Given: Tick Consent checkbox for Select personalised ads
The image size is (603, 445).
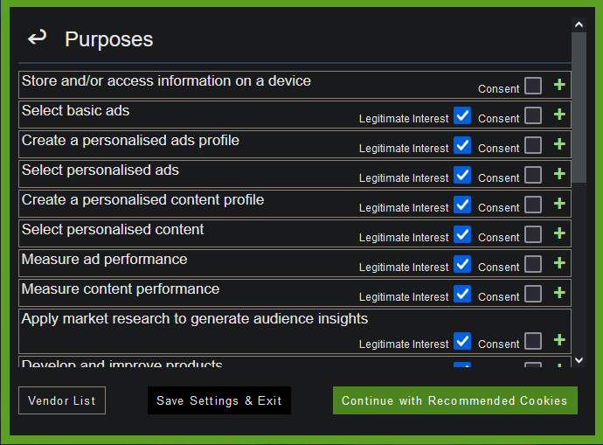Looking at the screenshot, I should tap(533, 175).
